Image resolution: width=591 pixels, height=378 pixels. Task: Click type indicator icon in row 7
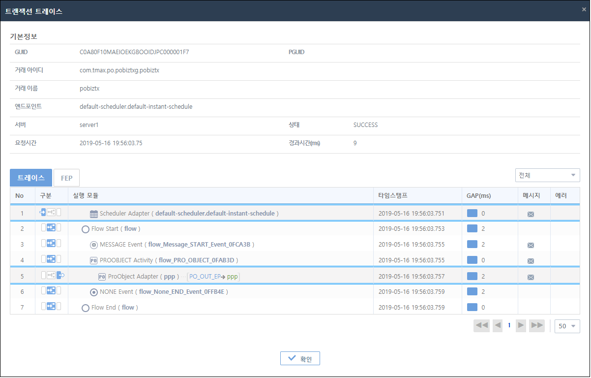coord(51,307)
